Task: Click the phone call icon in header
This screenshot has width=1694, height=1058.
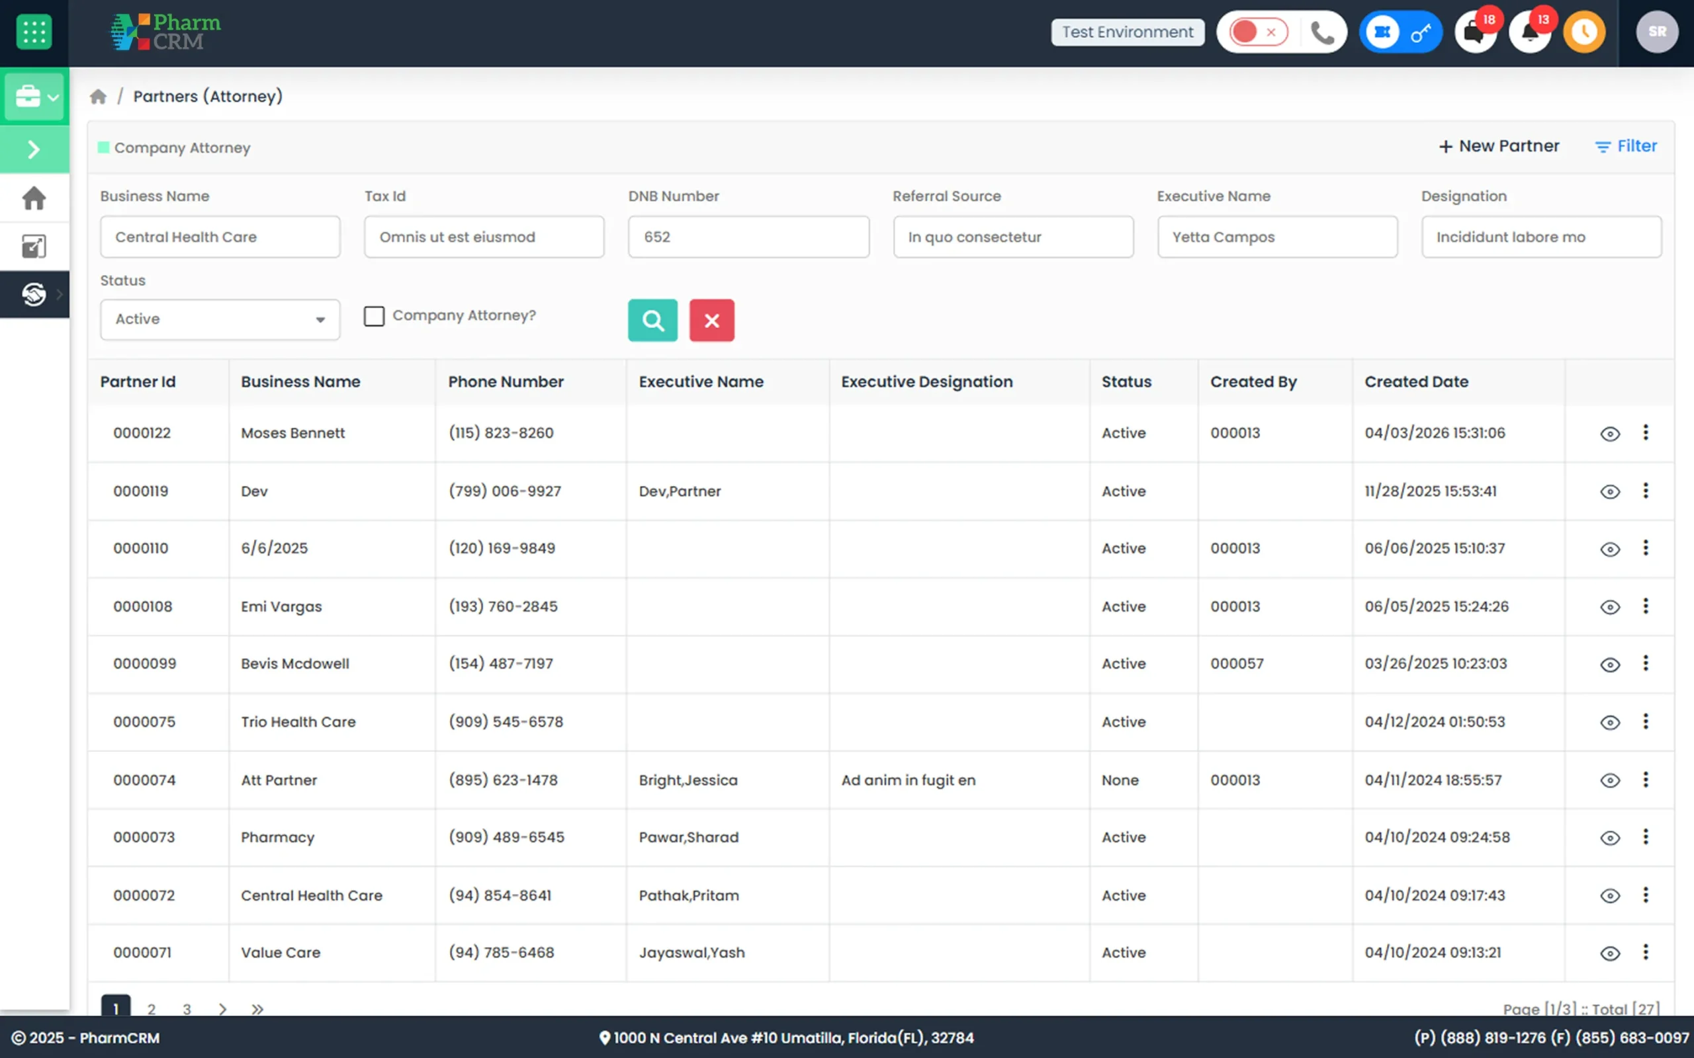Action: [x=1321, y=32]
